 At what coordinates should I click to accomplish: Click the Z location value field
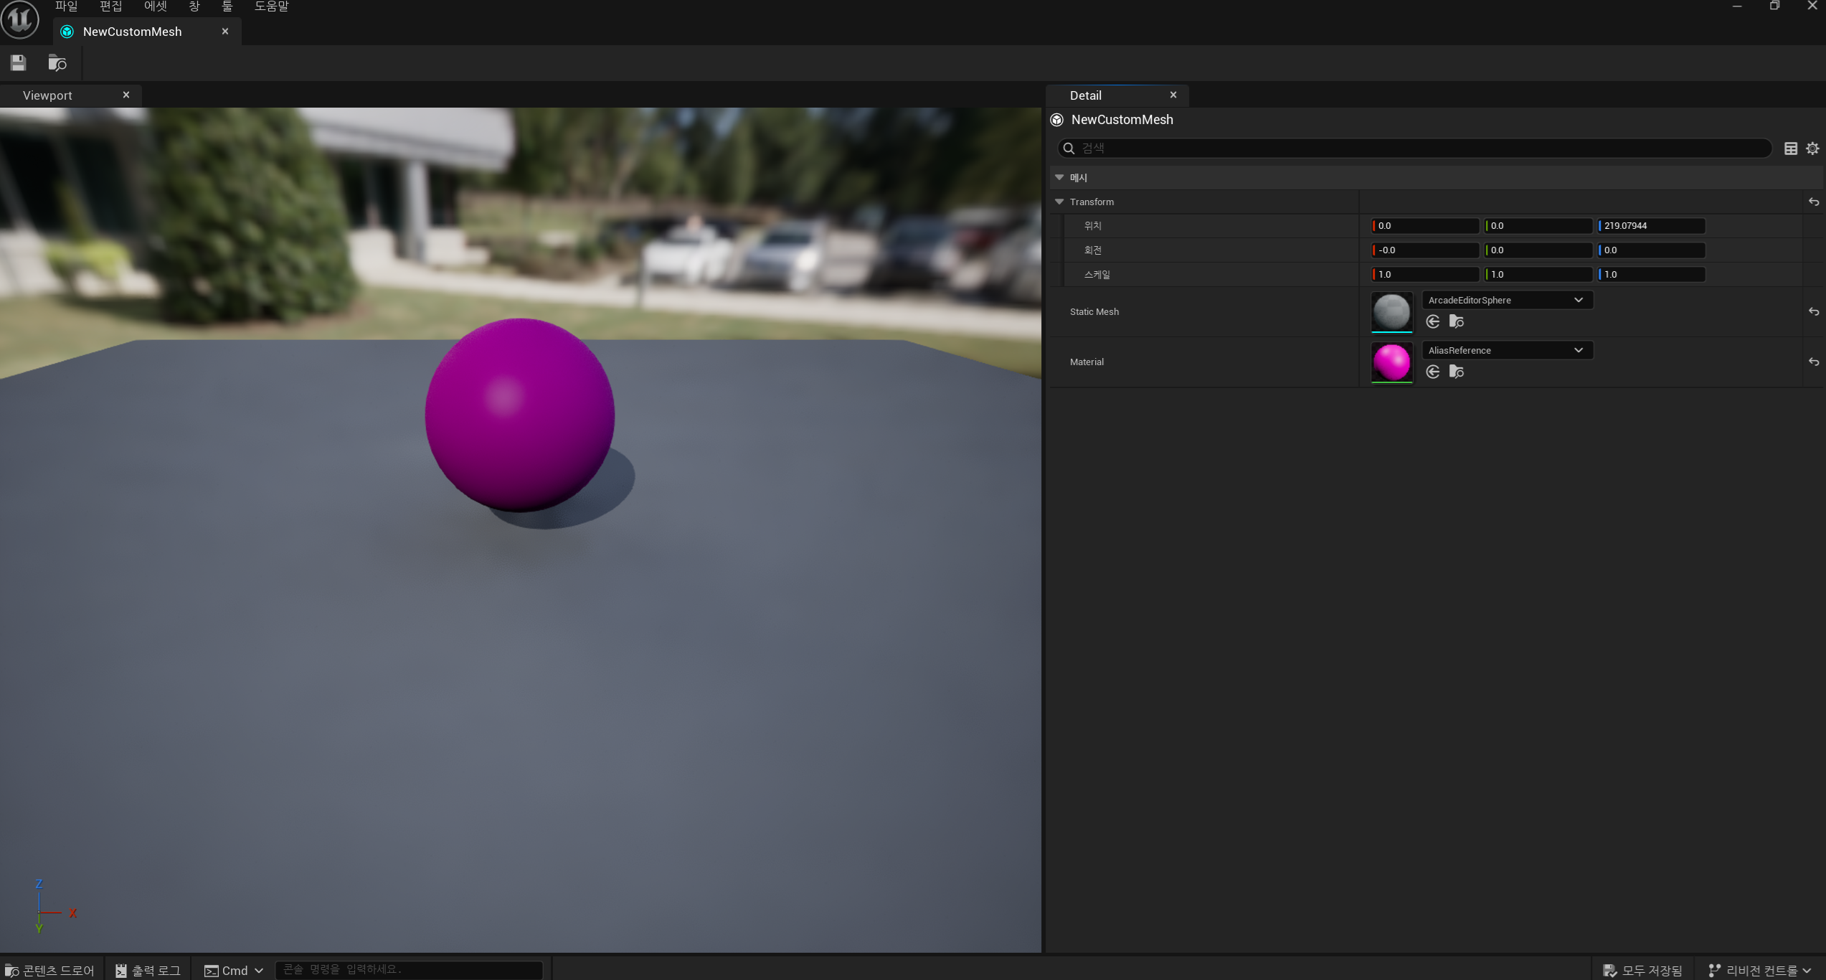pyautogui.click(x=1651, y=226)
